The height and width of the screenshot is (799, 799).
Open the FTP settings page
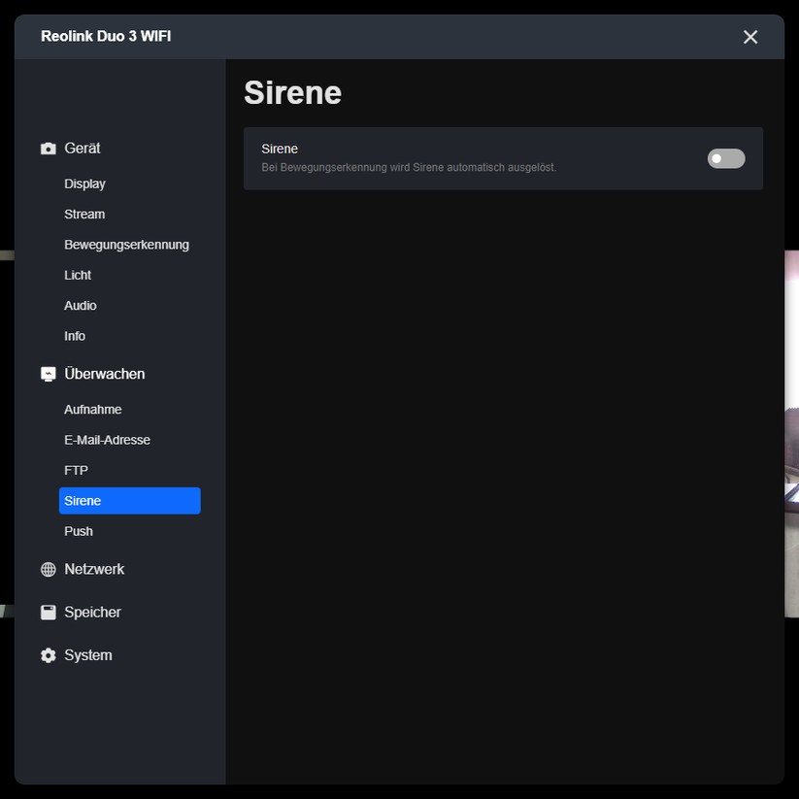pyautogui.click(x=76, y=471)
